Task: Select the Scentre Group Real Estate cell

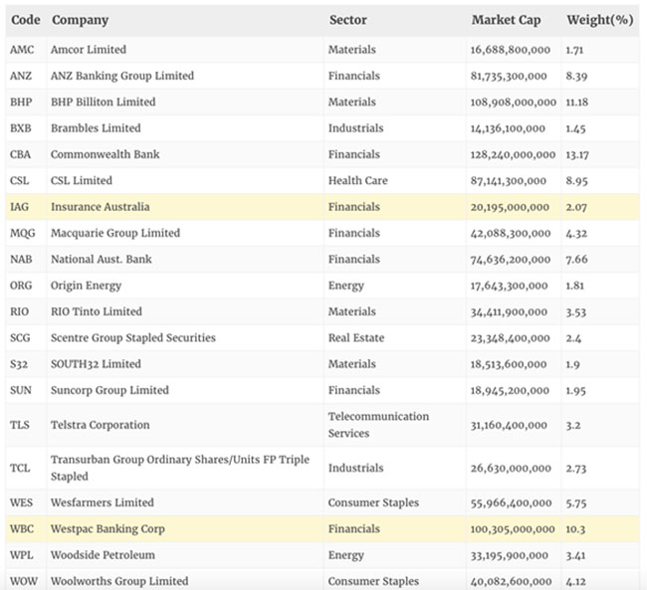Action: (x=356, y=338)
